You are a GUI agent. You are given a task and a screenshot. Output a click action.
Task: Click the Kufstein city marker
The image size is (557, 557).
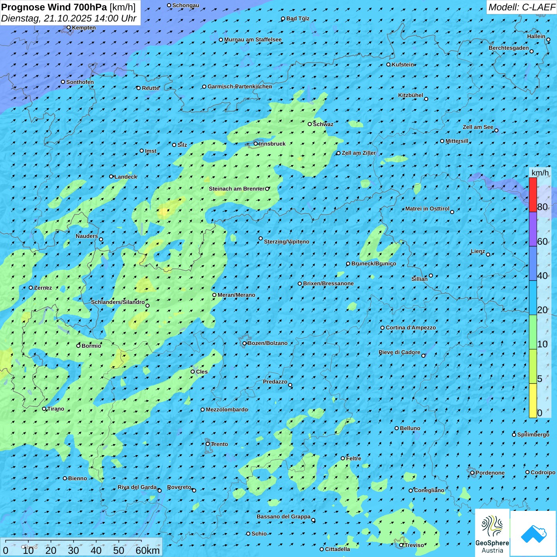coord(389,64)
